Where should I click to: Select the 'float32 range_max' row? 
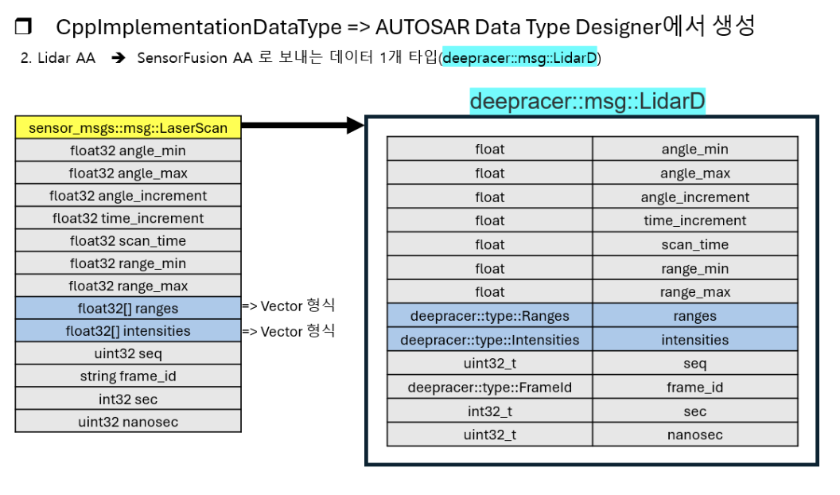pos(128,286)
